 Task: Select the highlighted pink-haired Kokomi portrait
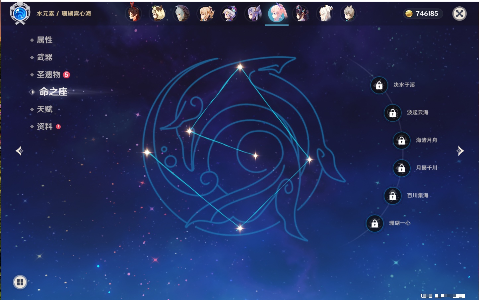[277, 13]
